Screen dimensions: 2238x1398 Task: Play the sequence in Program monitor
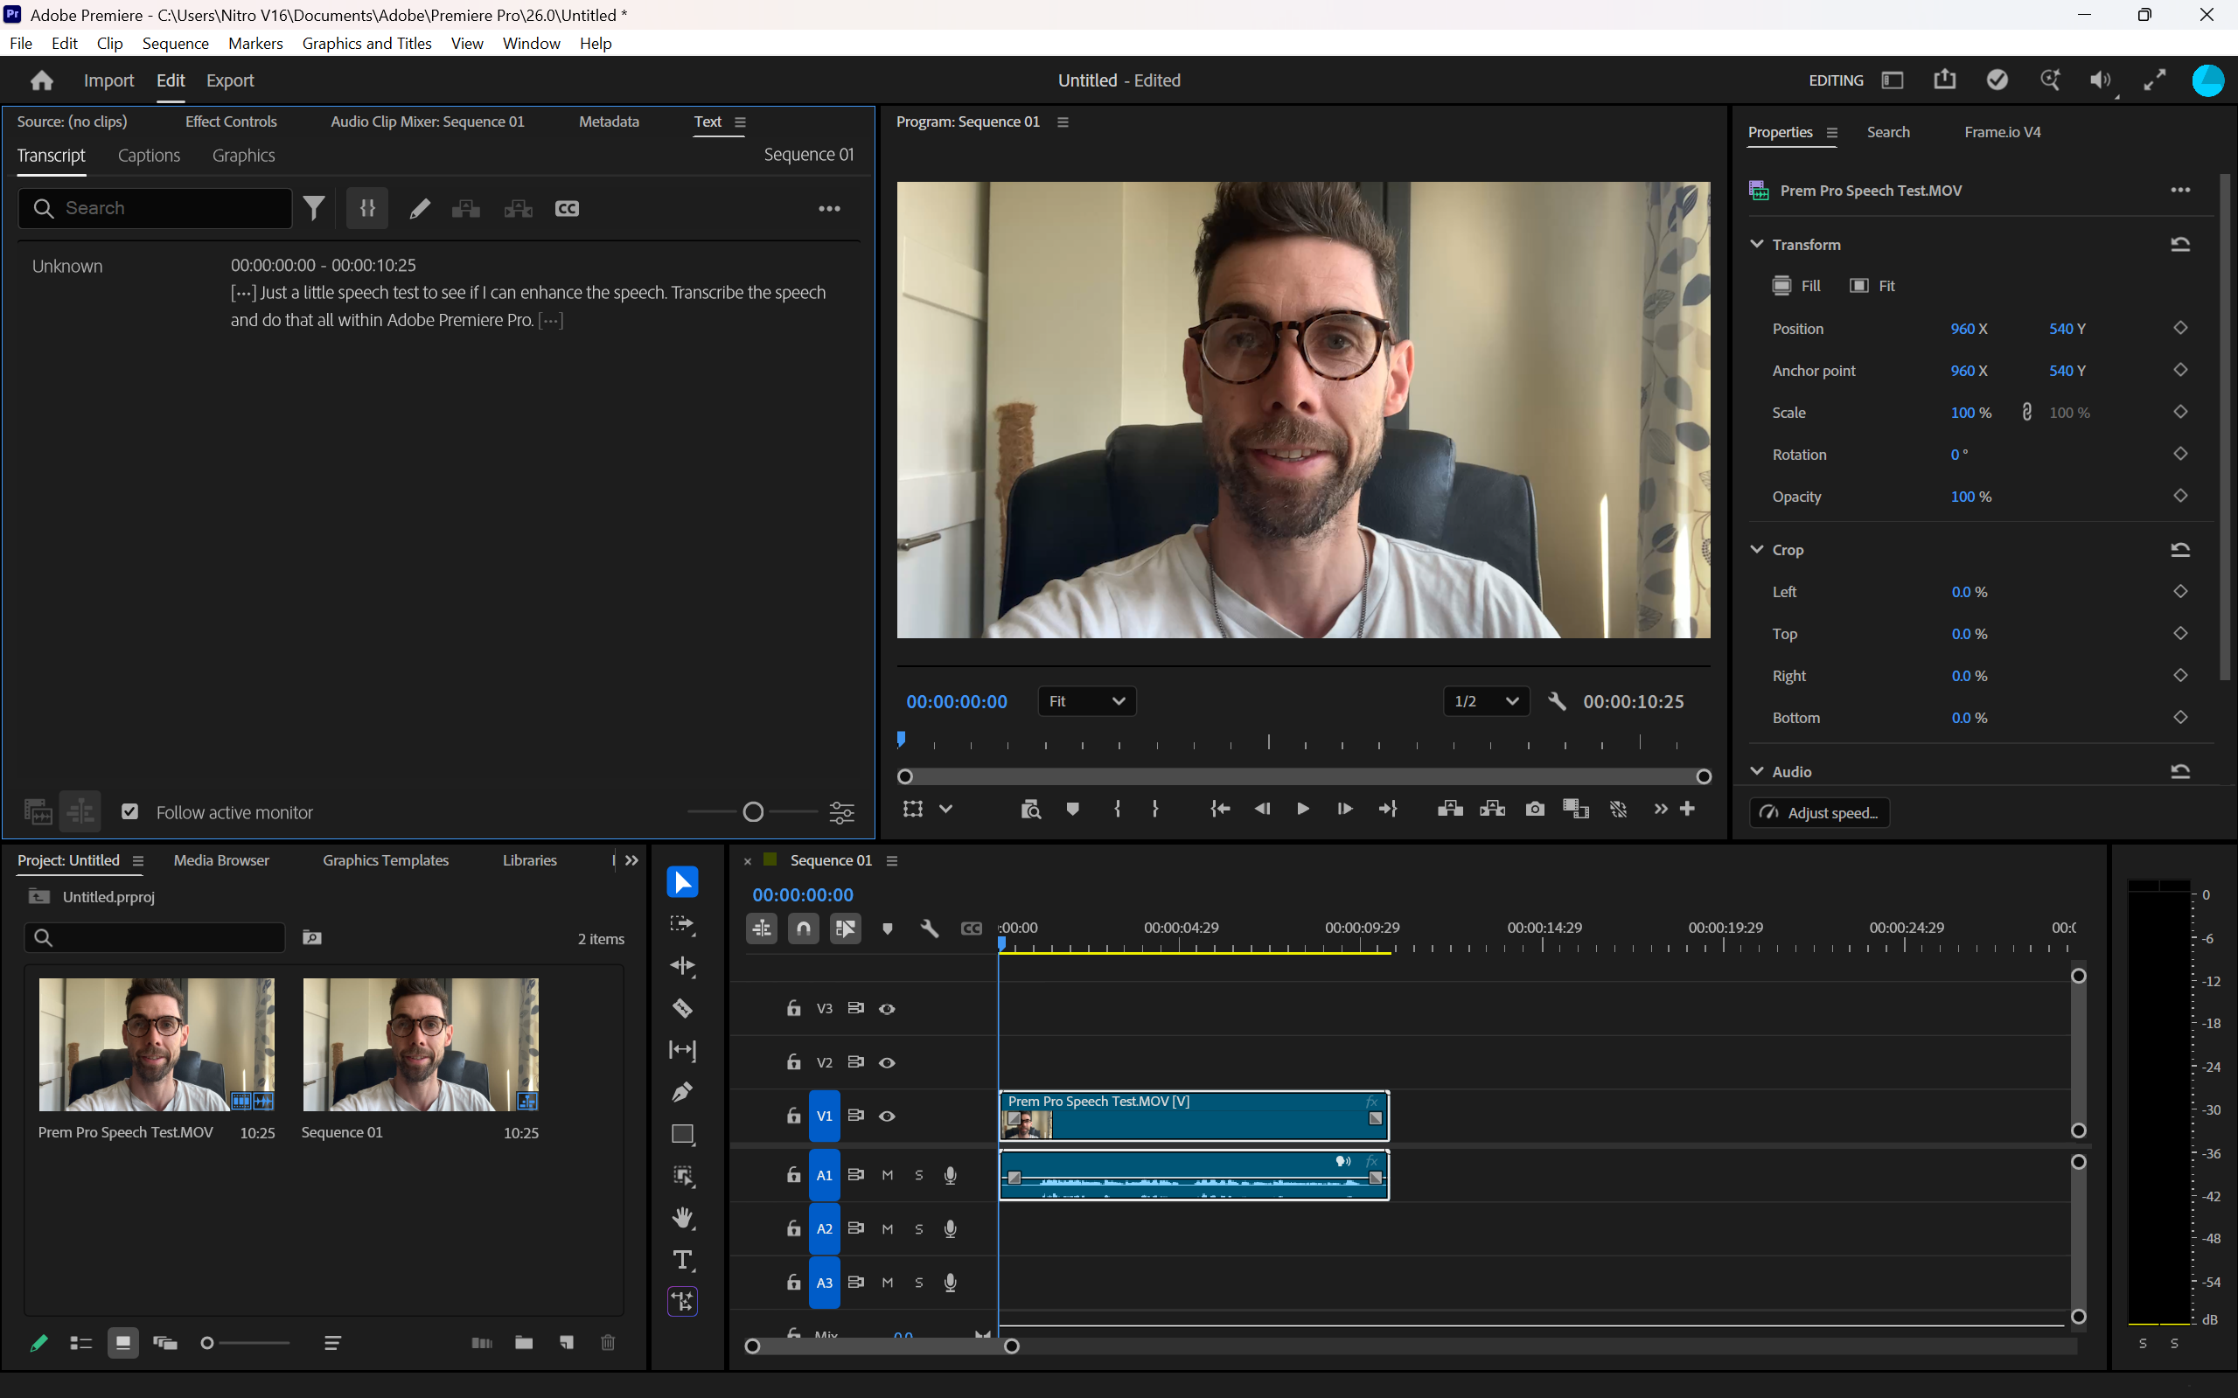pyautogui.click(x=1303, y=809)
